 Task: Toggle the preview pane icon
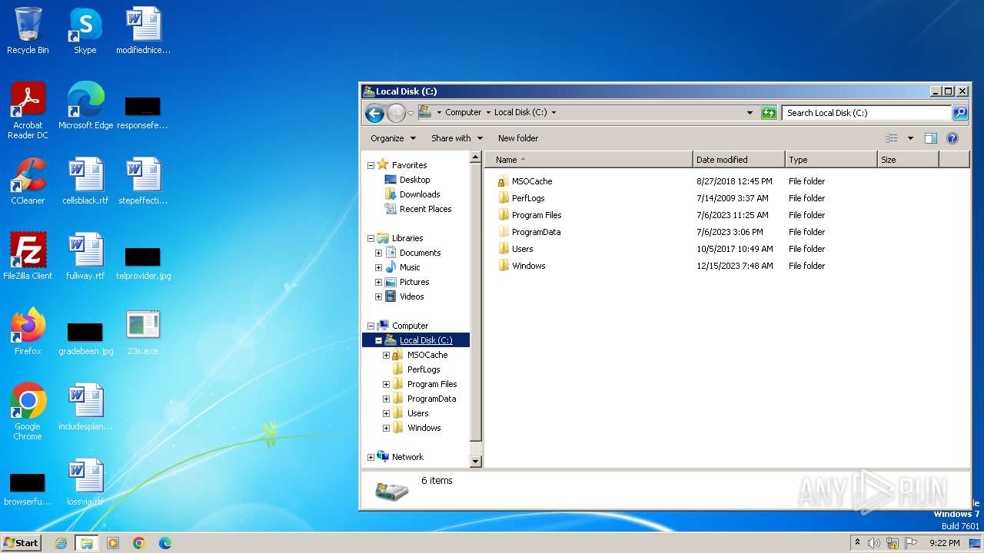(930, 138)
